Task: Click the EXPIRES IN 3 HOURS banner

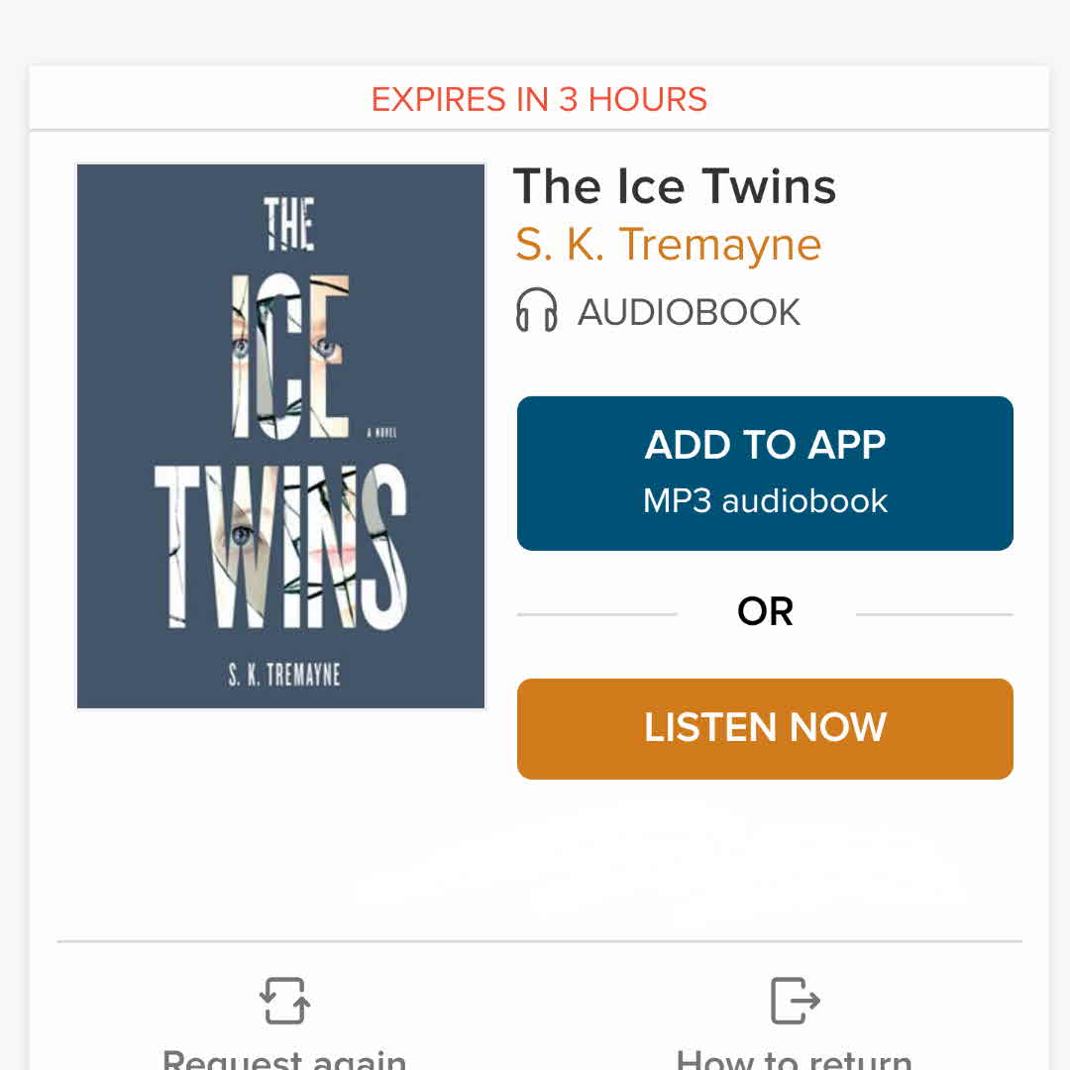Action: pos(538,100)
